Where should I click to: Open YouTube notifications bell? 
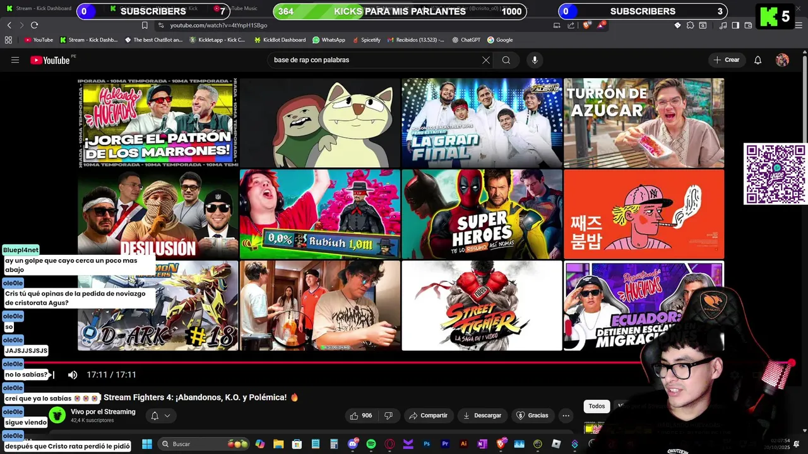coord(757,60)
